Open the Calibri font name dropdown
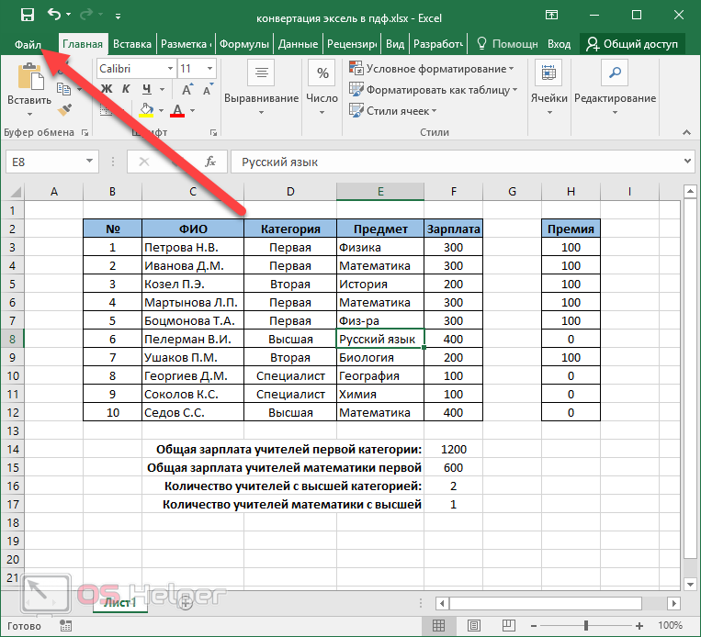Screen dimensions: 701x637 pyautogui.click(x=170, y=68)
